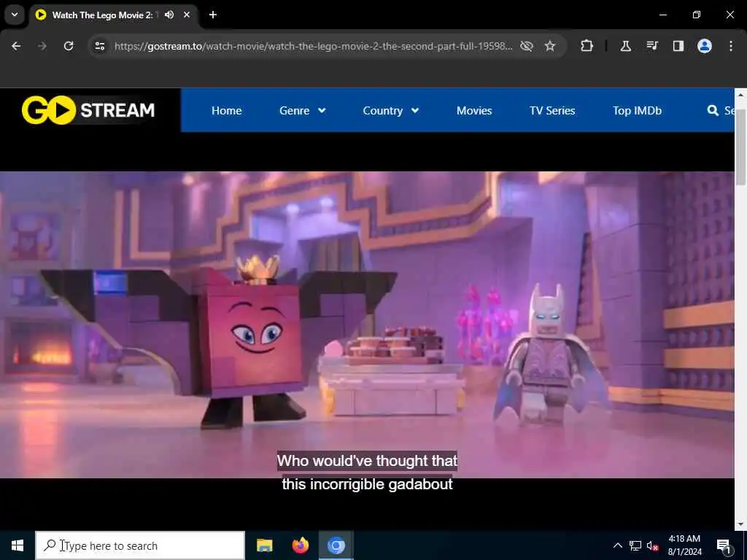Screen dimensions: 747x560
Task: Expand the Country dropdown menu
Action: click(391, 111)
